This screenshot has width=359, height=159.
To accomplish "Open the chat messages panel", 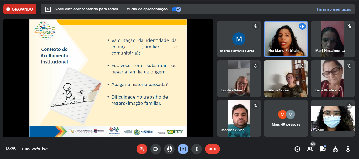I will coord(322,149).
